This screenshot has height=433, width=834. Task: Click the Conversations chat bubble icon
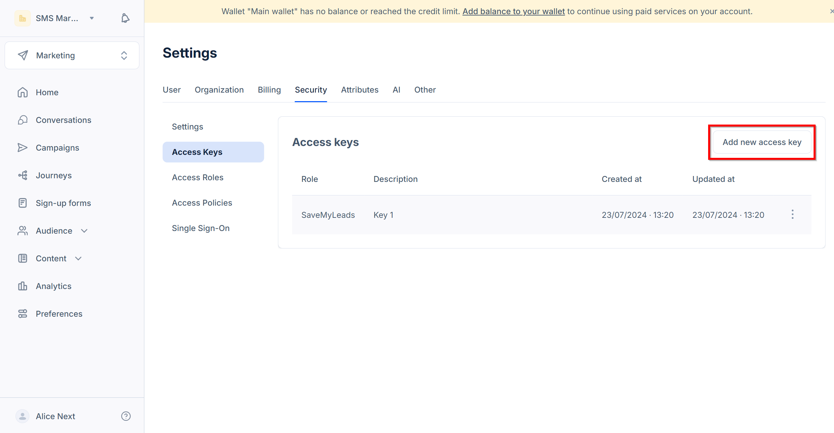pos(22,120)
